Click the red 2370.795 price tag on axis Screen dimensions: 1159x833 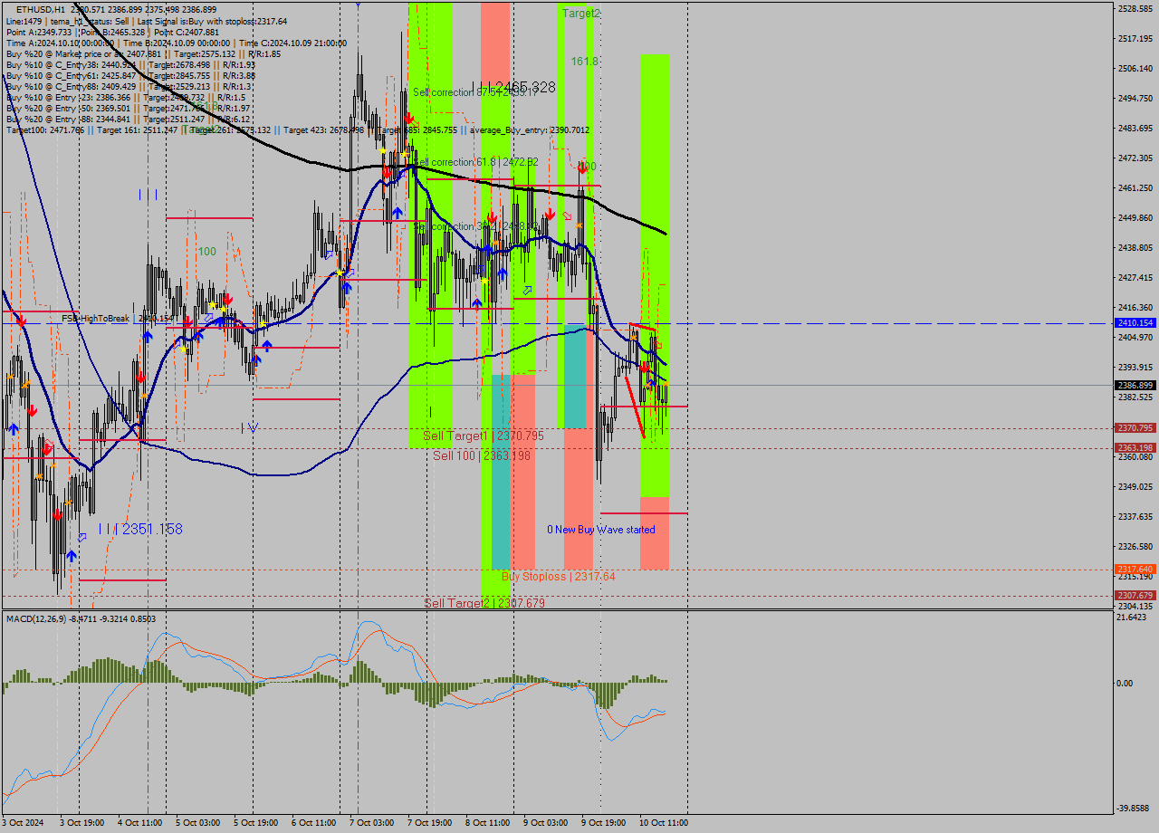coord(1135,428)
